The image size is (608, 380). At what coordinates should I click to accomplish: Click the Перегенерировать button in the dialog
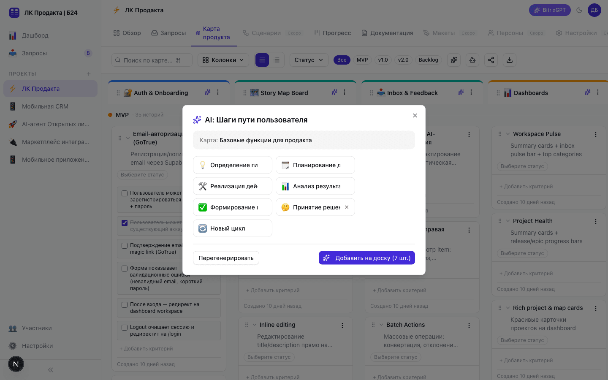point(226,258)
